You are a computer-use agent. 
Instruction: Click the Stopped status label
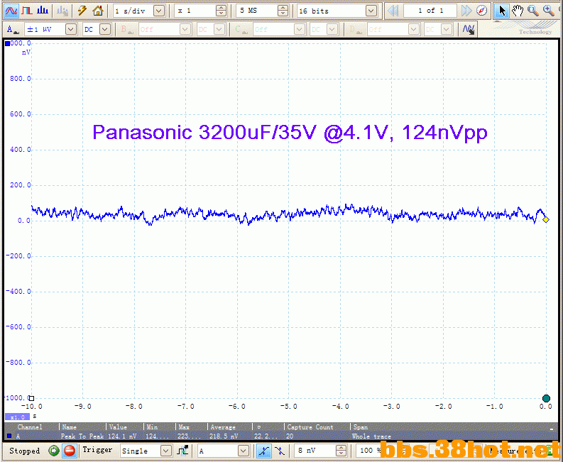pyautogui.click(x=24, y=451)
